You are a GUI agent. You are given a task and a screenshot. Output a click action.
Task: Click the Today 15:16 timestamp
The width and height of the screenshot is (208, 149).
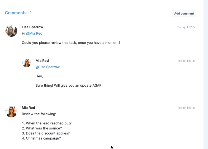(x=186, y=61)
